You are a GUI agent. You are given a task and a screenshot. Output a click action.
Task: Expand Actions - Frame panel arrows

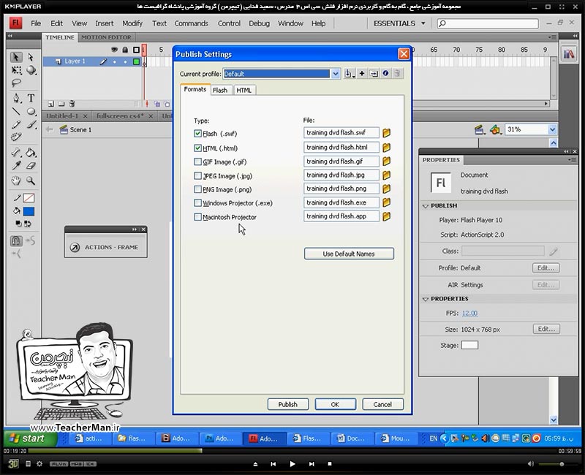[x=135, y=229]
